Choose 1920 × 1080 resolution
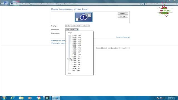The image size is (178, 100). (x=77, y=43)
